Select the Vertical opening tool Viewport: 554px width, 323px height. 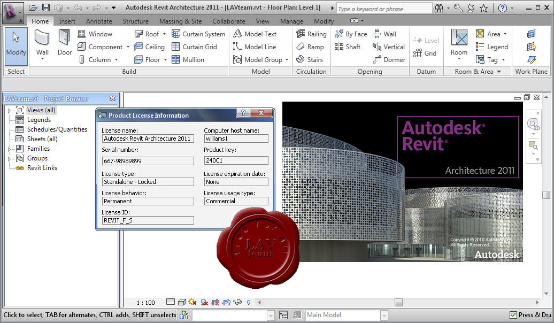(x=389, y=47)
